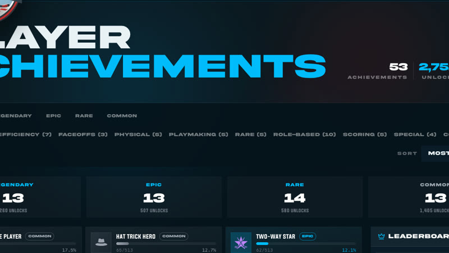Select the Rare (5) category filter
This screenshot has width=449, height=253.
coord(250,134)
